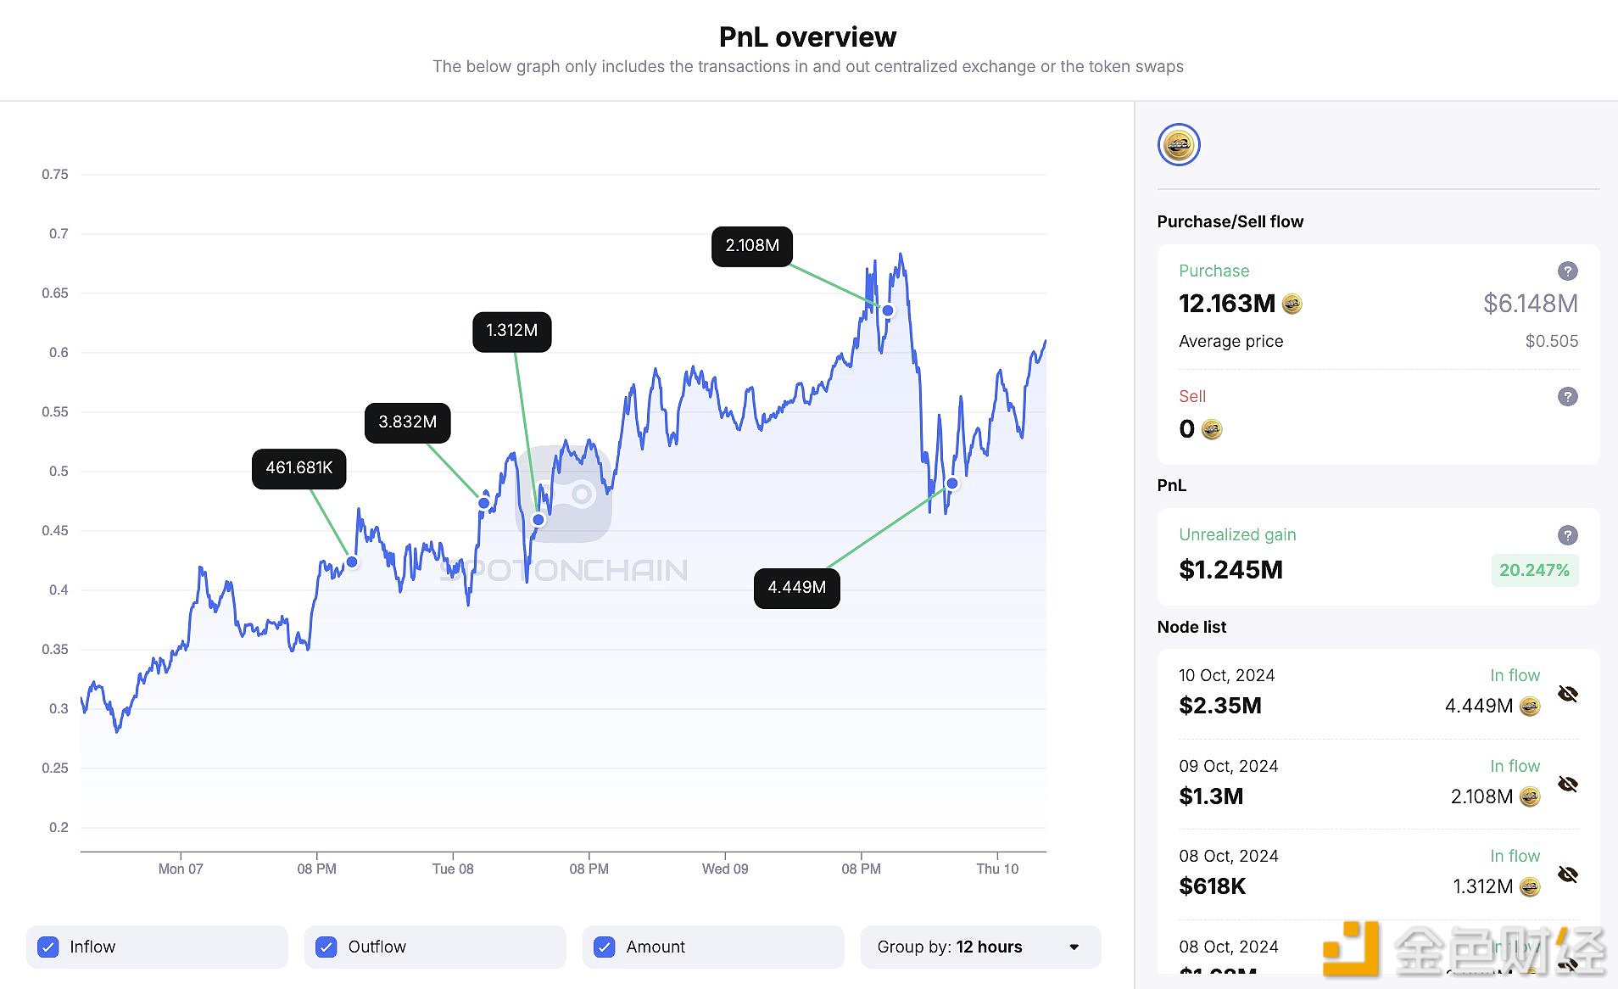Toggle the Amount checkbox
Screen dimensions: 1618x989
coord(605,947)
